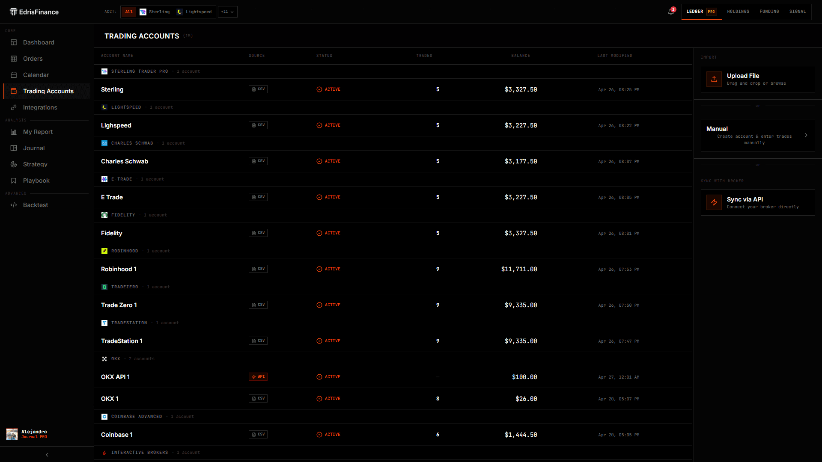The height and width of the screenshot is (462, 822).
Task: Click the Backtest code icon
Action: (x=14, y=205)
